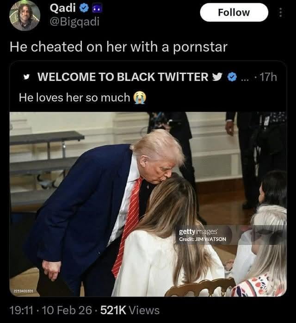Click Qadi's blue verified badge
Screen dimensions: 296x323
pyautogui.click(x=84, y=8)
